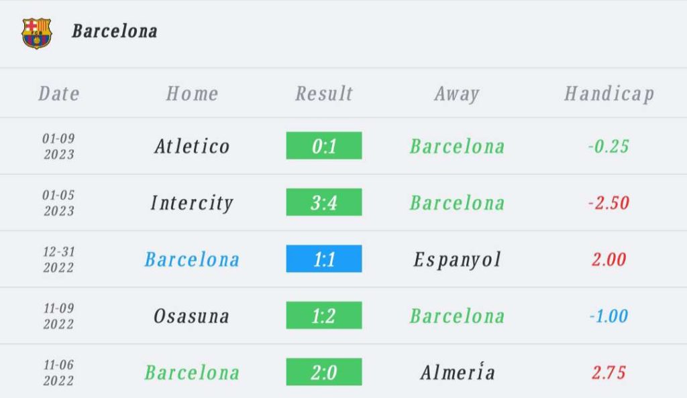Click the Osasuna home team name
The width and height of the screenshot is (687, 398).
coord(191,316)
